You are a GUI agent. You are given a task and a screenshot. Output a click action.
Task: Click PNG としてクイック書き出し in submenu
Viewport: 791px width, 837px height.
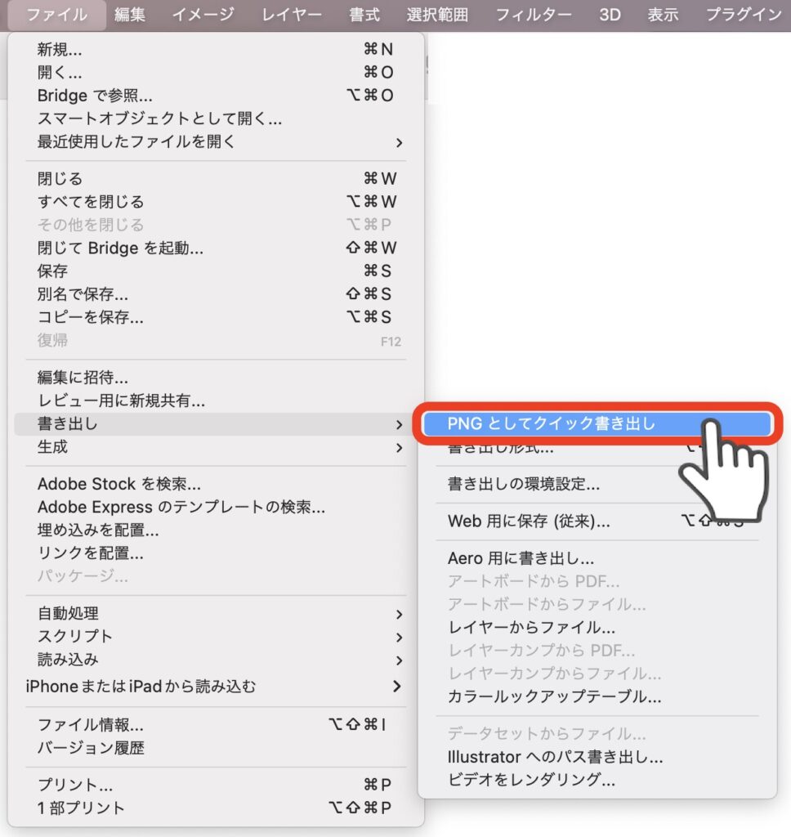552,423
